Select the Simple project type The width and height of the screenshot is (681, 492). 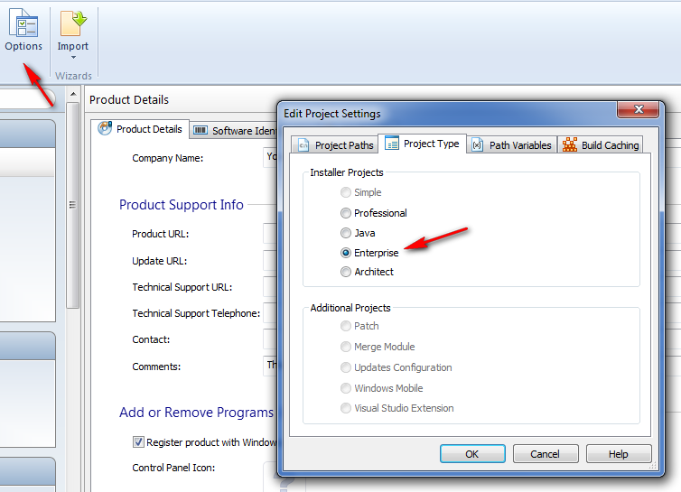coord(361,192)
